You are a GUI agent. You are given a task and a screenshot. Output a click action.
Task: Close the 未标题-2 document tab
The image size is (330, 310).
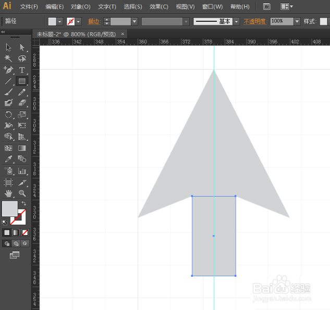click(123, 34)
